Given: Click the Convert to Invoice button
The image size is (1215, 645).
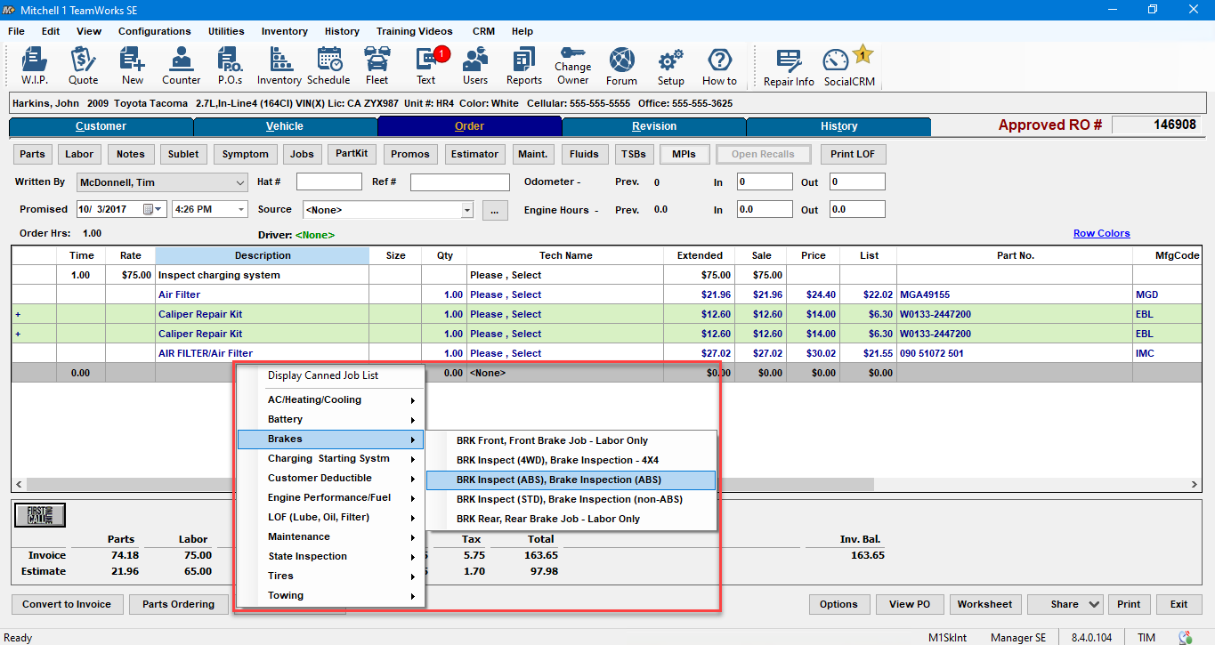Looking at the screenshot, I should (67, 604).
